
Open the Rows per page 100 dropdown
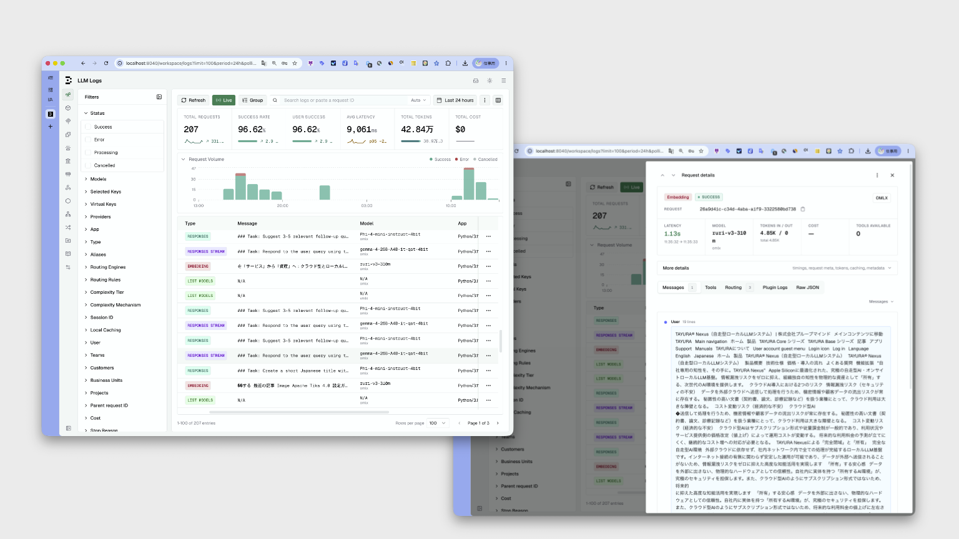(x=438, y=423)
